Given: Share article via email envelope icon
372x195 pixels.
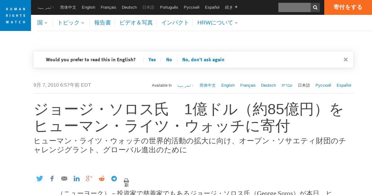Looking at the screenshot, I should tap(64, 179).
